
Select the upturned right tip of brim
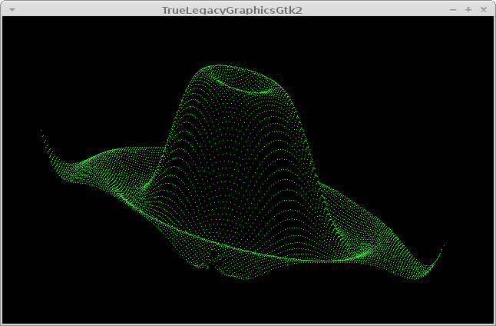(441, 250)
